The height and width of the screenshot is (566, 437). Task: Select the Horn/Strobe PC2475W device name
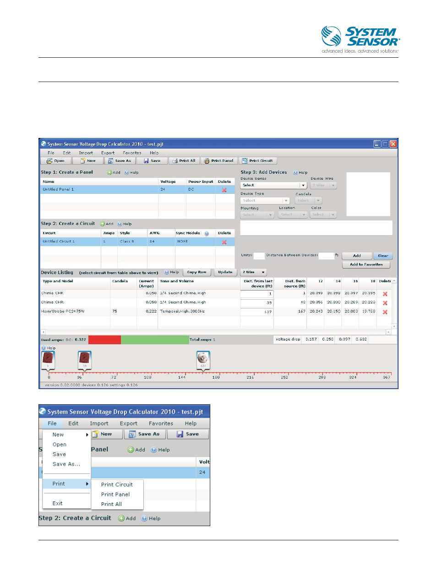point(63,312)
